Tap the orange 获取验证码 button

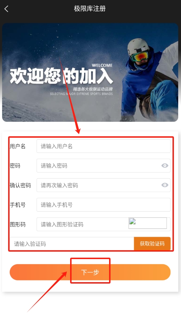coord(152,243)
